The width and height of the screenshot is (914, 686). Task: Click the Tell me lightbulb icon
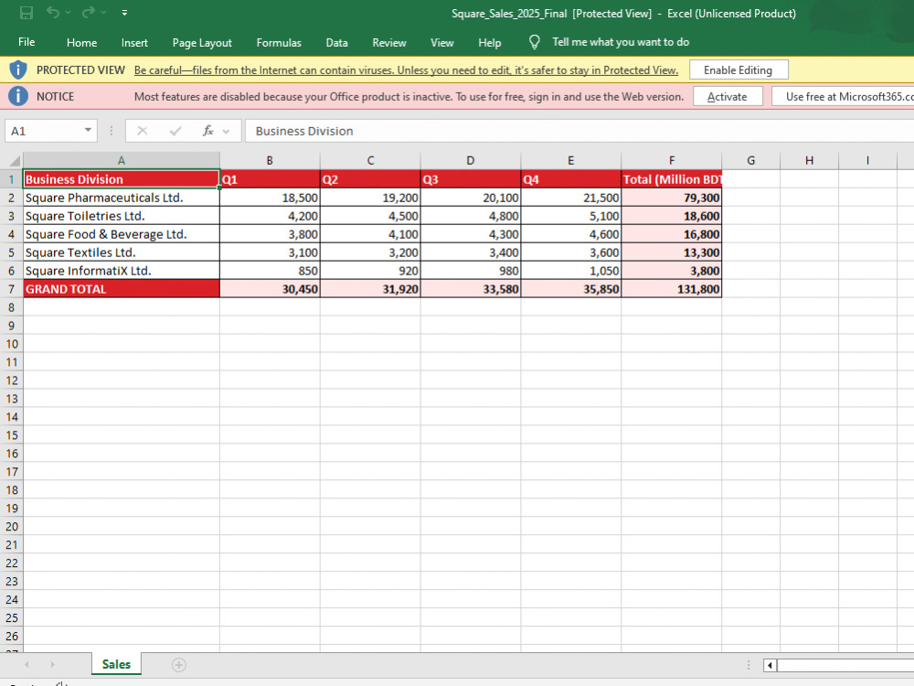pos(534,42)
